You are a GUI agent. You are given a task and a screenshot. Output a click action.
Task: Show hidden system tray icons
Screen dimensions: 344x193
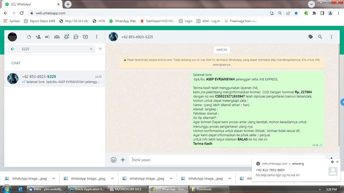(x=320, y=189)
